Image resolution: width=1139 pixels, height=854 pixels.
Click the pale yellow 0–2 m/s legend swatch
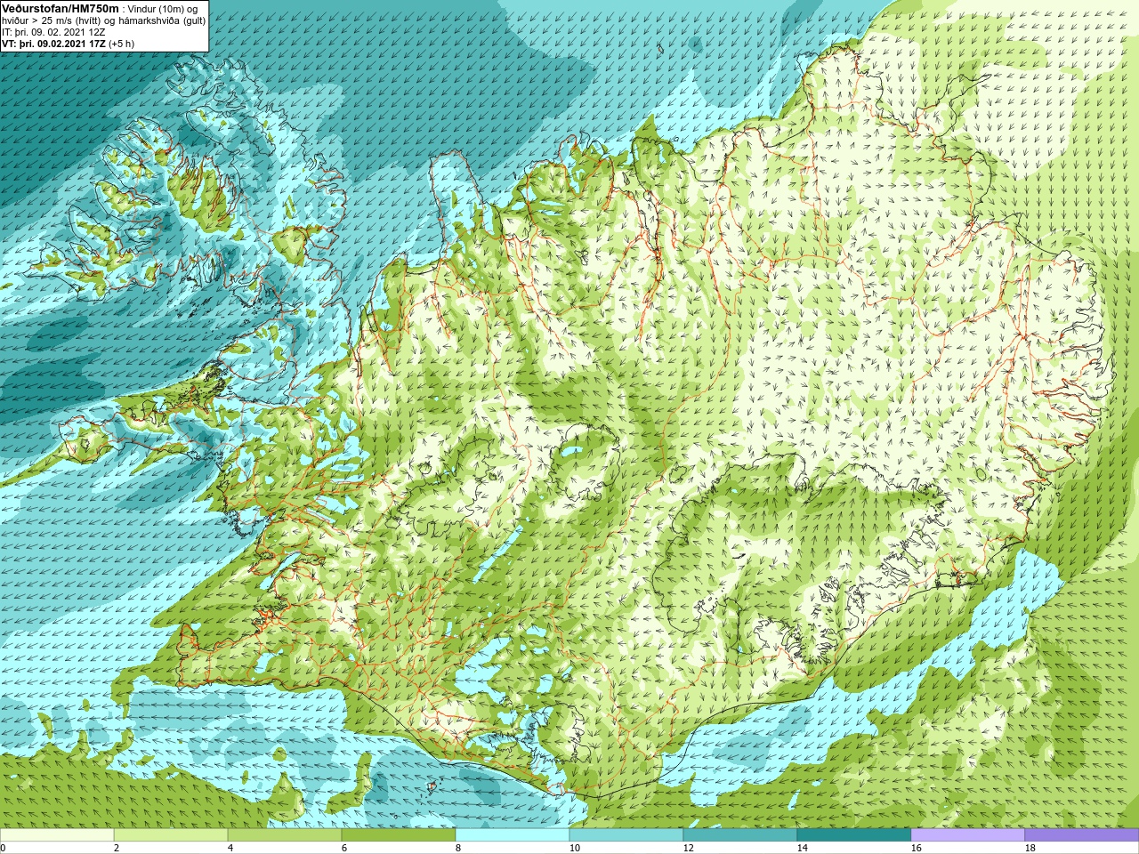[x=57, y=835]
